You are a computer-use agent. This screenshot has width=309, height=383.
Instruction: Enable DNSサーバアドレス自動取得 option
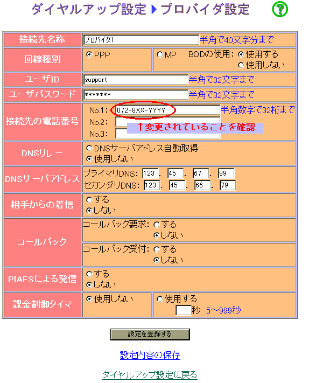89,148
